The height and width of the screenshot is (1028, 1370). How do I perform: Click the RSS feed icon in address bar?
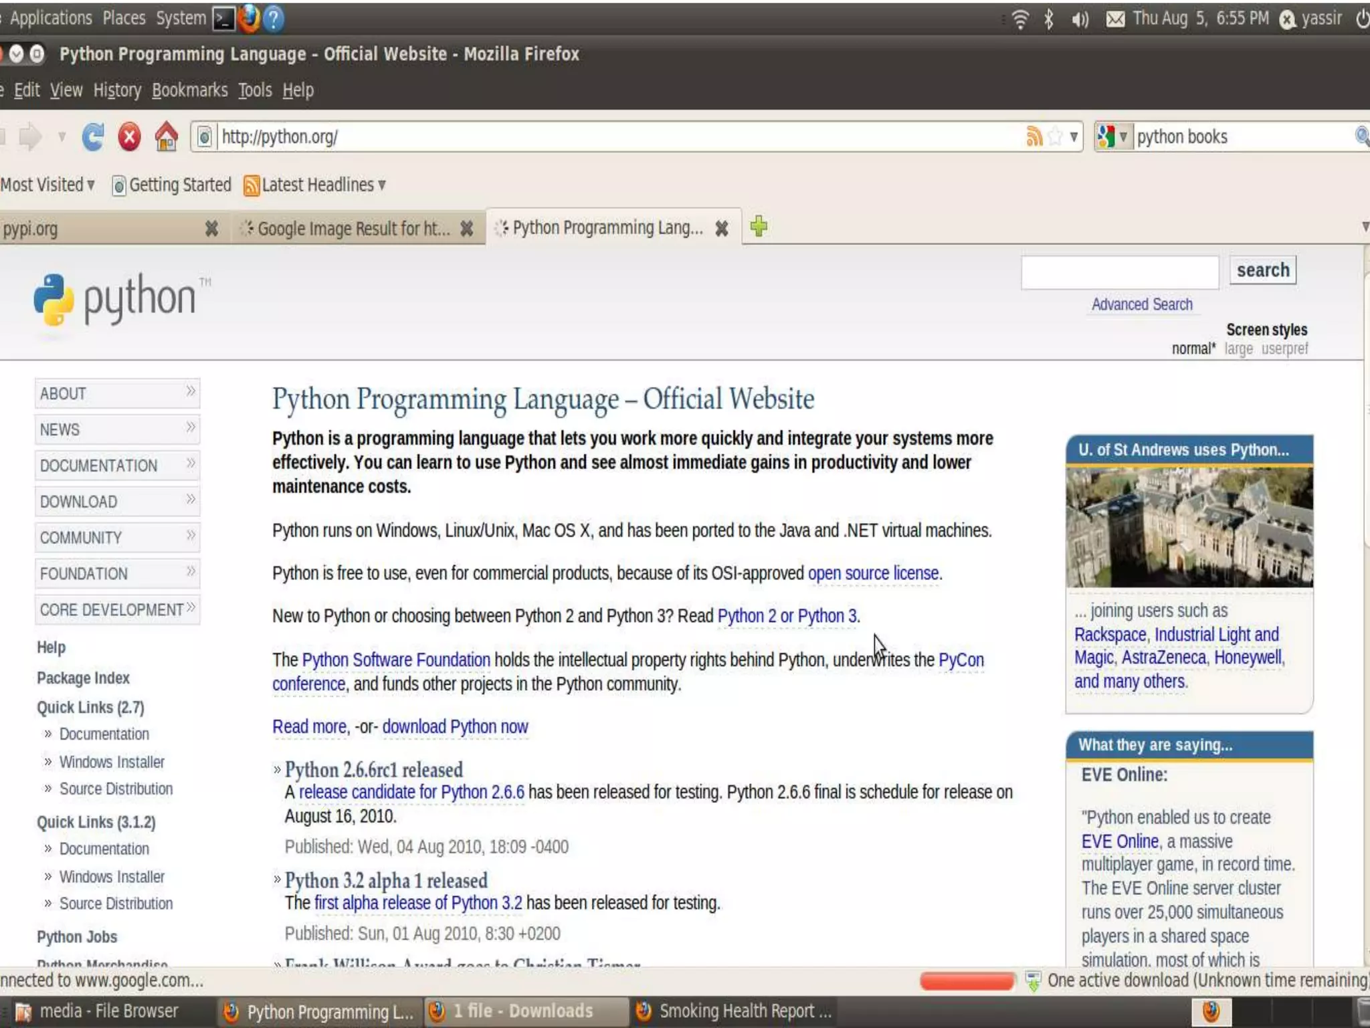(x=1034, y=137)
